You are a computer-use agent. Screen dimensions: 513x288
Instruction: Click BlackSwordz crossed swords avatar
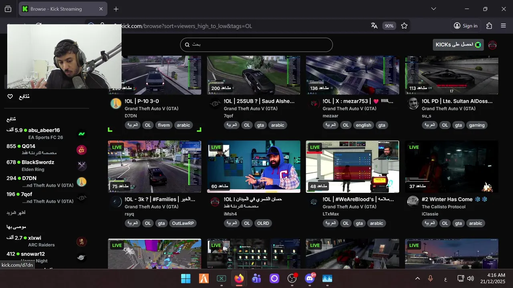coord(82,166)
